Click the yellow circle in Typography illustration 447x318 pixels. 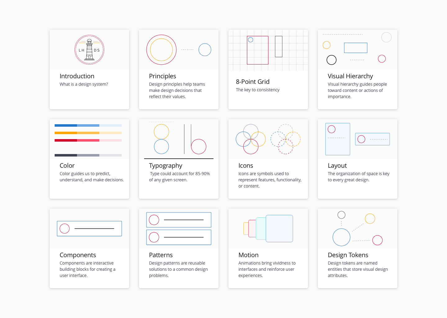click(x=161, y=132)
